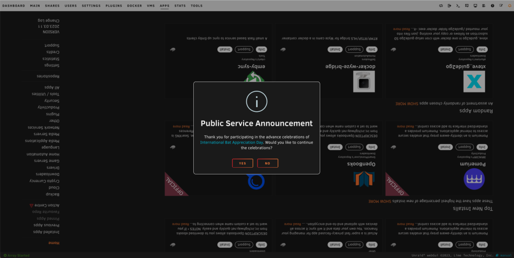Go to the Docker tab

134,6
